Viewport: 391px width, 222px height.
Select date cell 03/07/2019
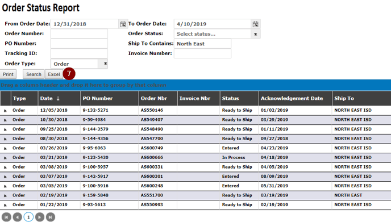[x=59, y=177]
